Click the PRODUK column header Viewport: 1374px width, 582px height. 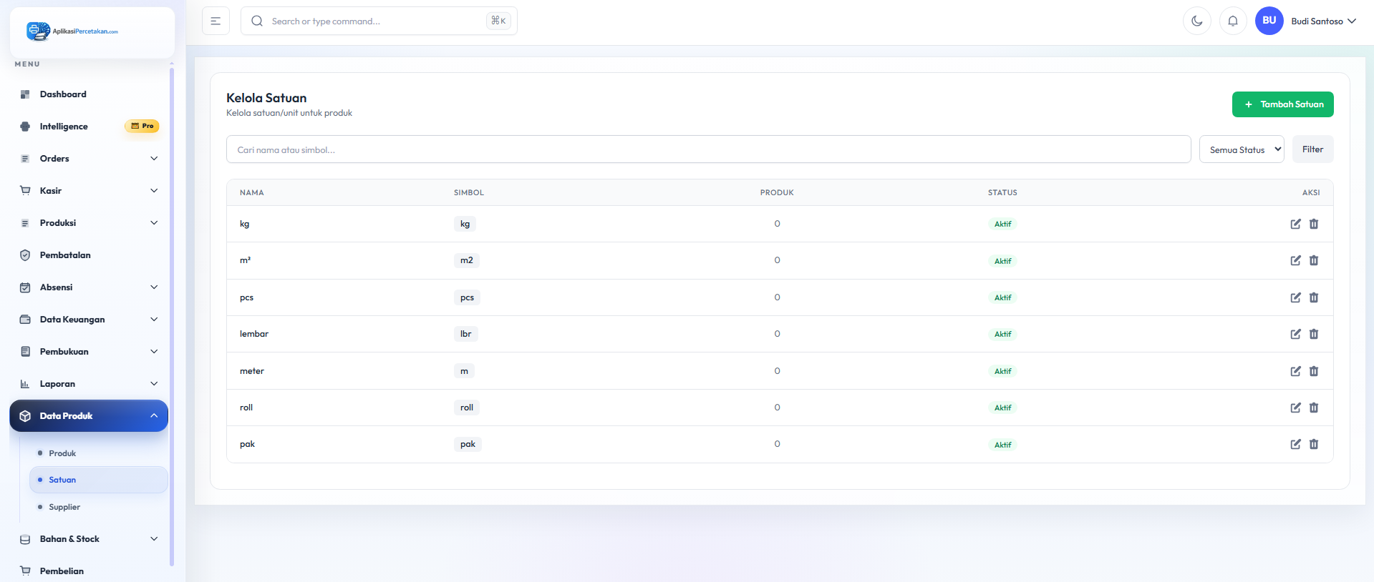[777, 192]
